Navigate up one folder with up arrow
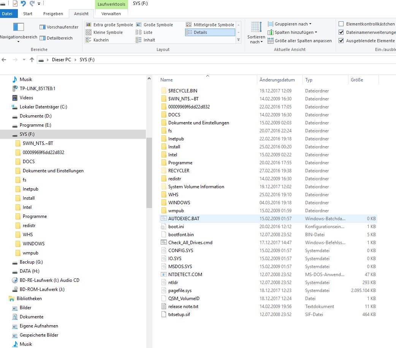 (x=32, y=60)
